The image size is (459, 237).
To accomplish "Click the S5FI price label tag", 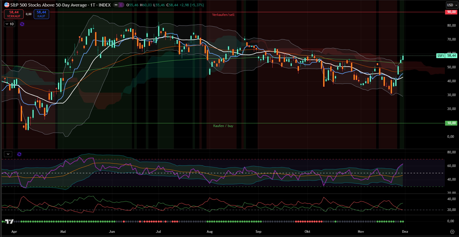I will tap(440, 56).
